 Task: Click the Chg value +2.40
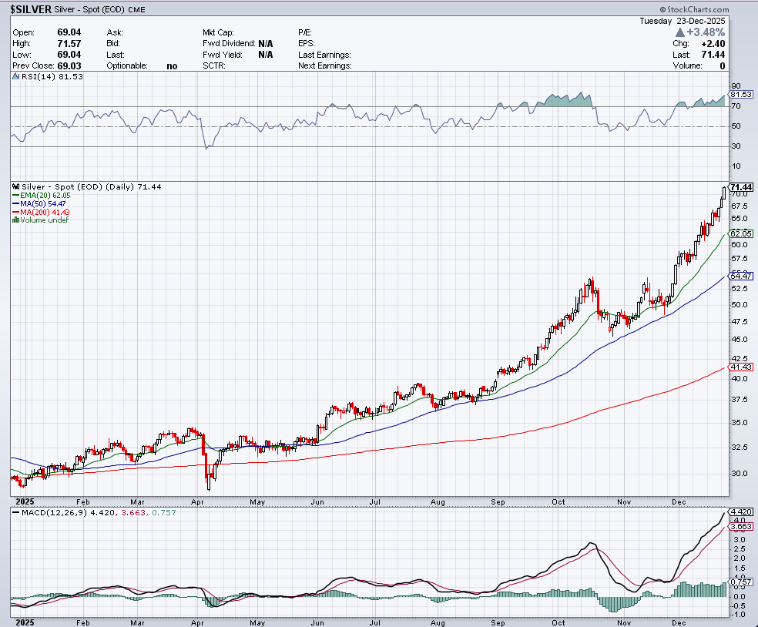[x=712, y=43]
